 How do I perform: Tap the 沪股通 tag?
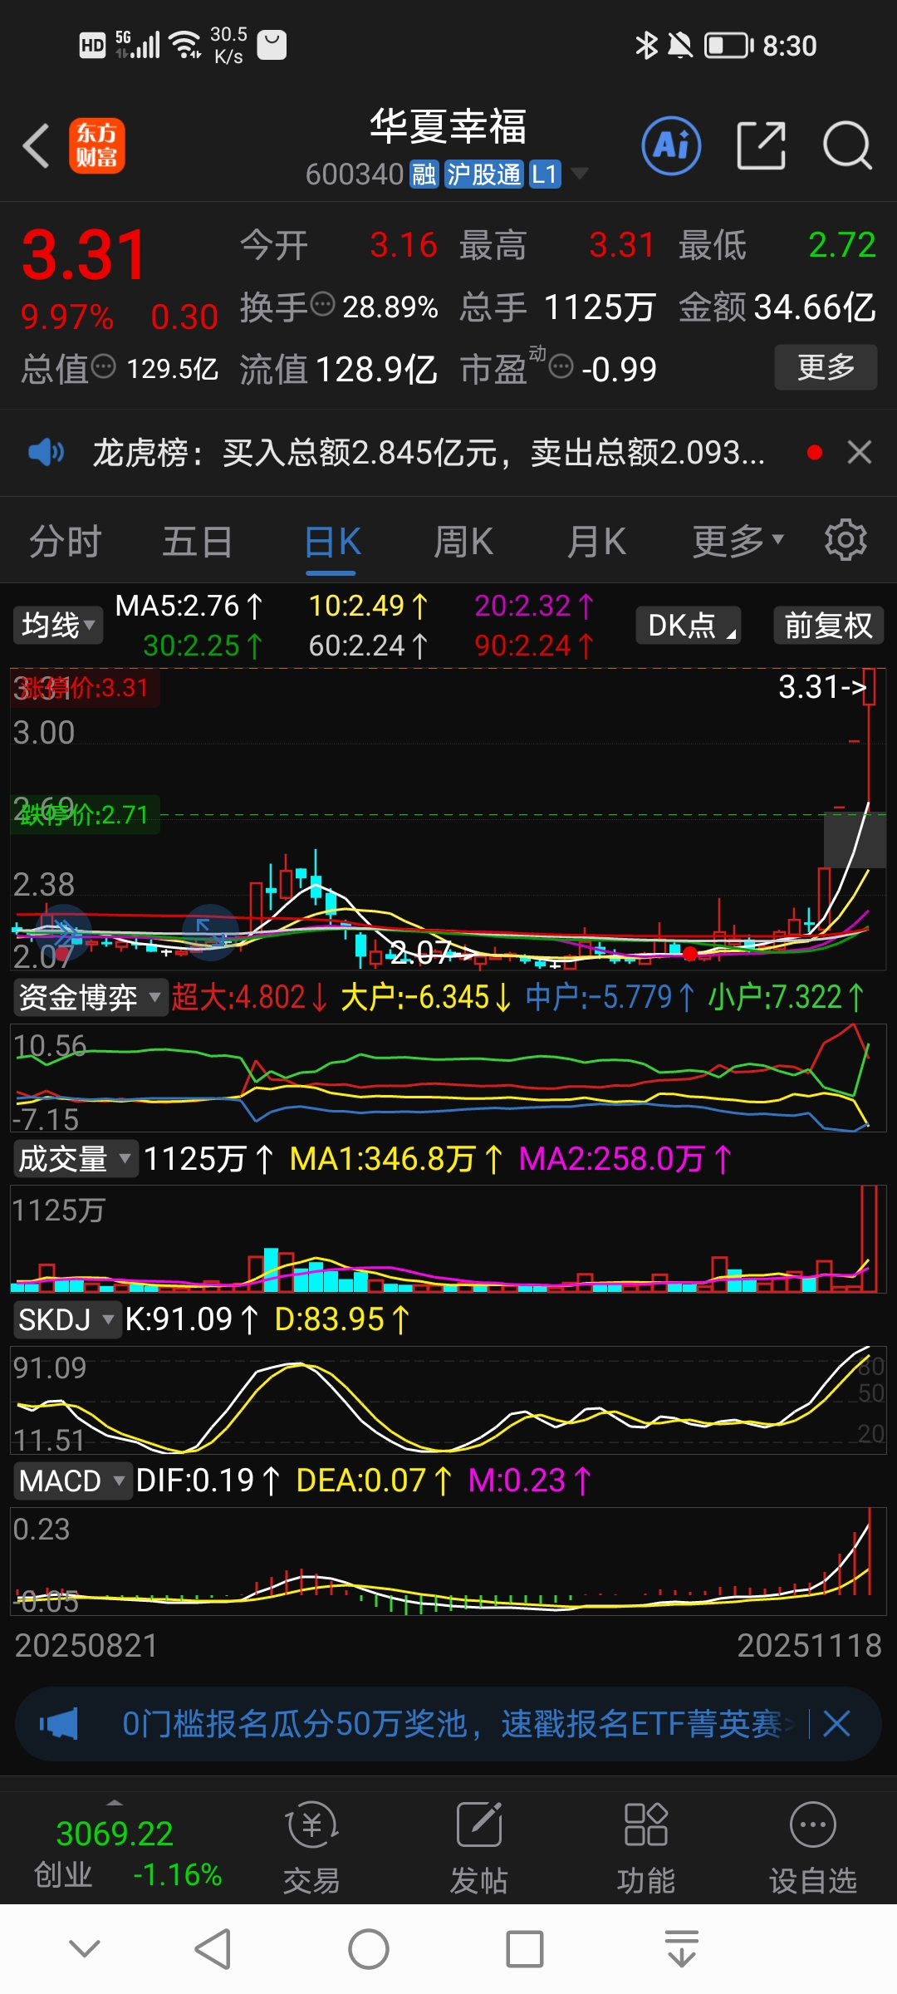483,174
